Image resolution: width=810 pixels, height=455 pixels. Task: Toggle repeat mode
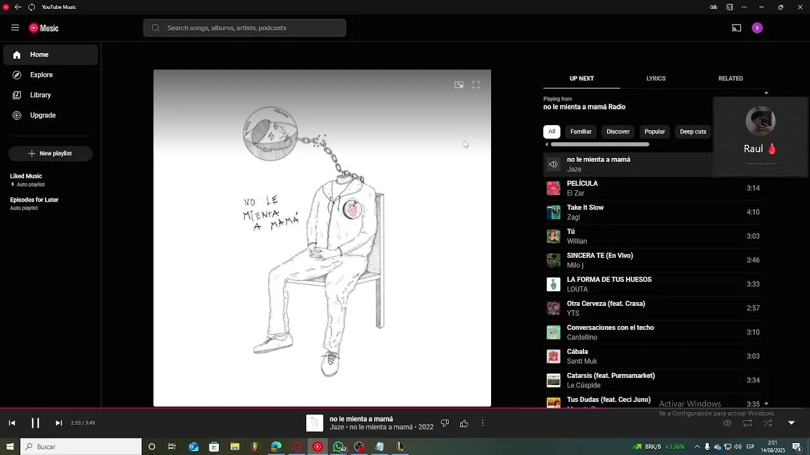tap(747, 423)
